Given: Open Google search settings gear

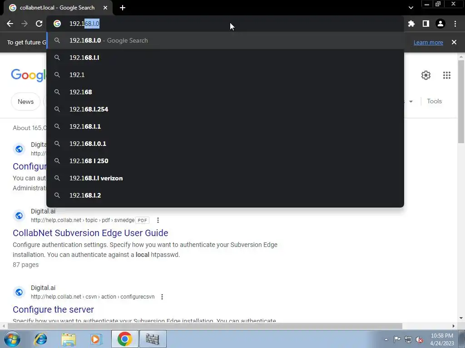Looking at the screenshot, I should click(426, 75).
